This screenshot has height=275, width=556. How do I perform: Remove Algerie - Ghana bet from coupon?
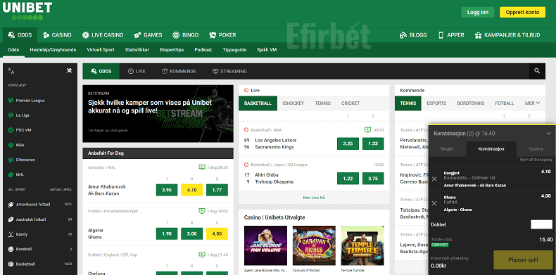[434, 203]
